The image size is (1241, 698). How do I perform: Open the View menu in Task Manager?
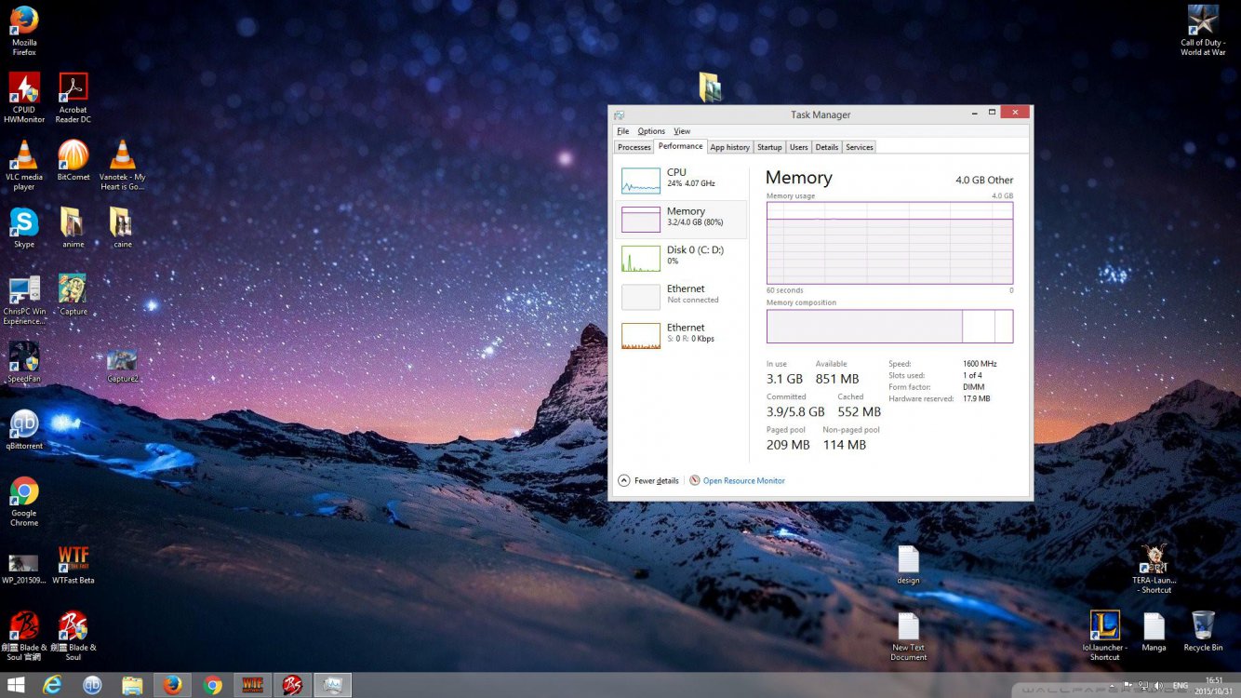(682, 131)
